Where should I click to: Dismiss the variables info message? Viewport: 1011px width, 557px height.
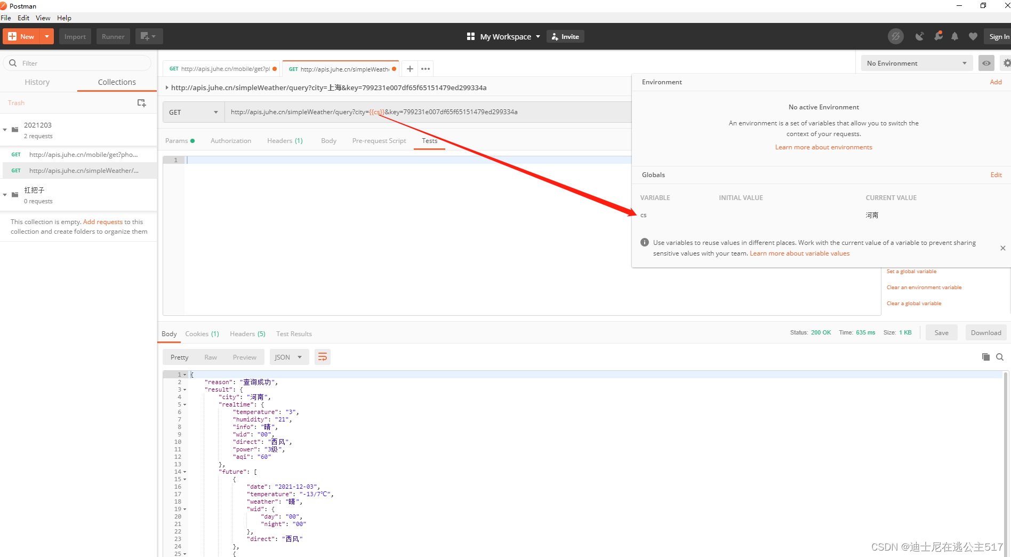click(1002, 248)
